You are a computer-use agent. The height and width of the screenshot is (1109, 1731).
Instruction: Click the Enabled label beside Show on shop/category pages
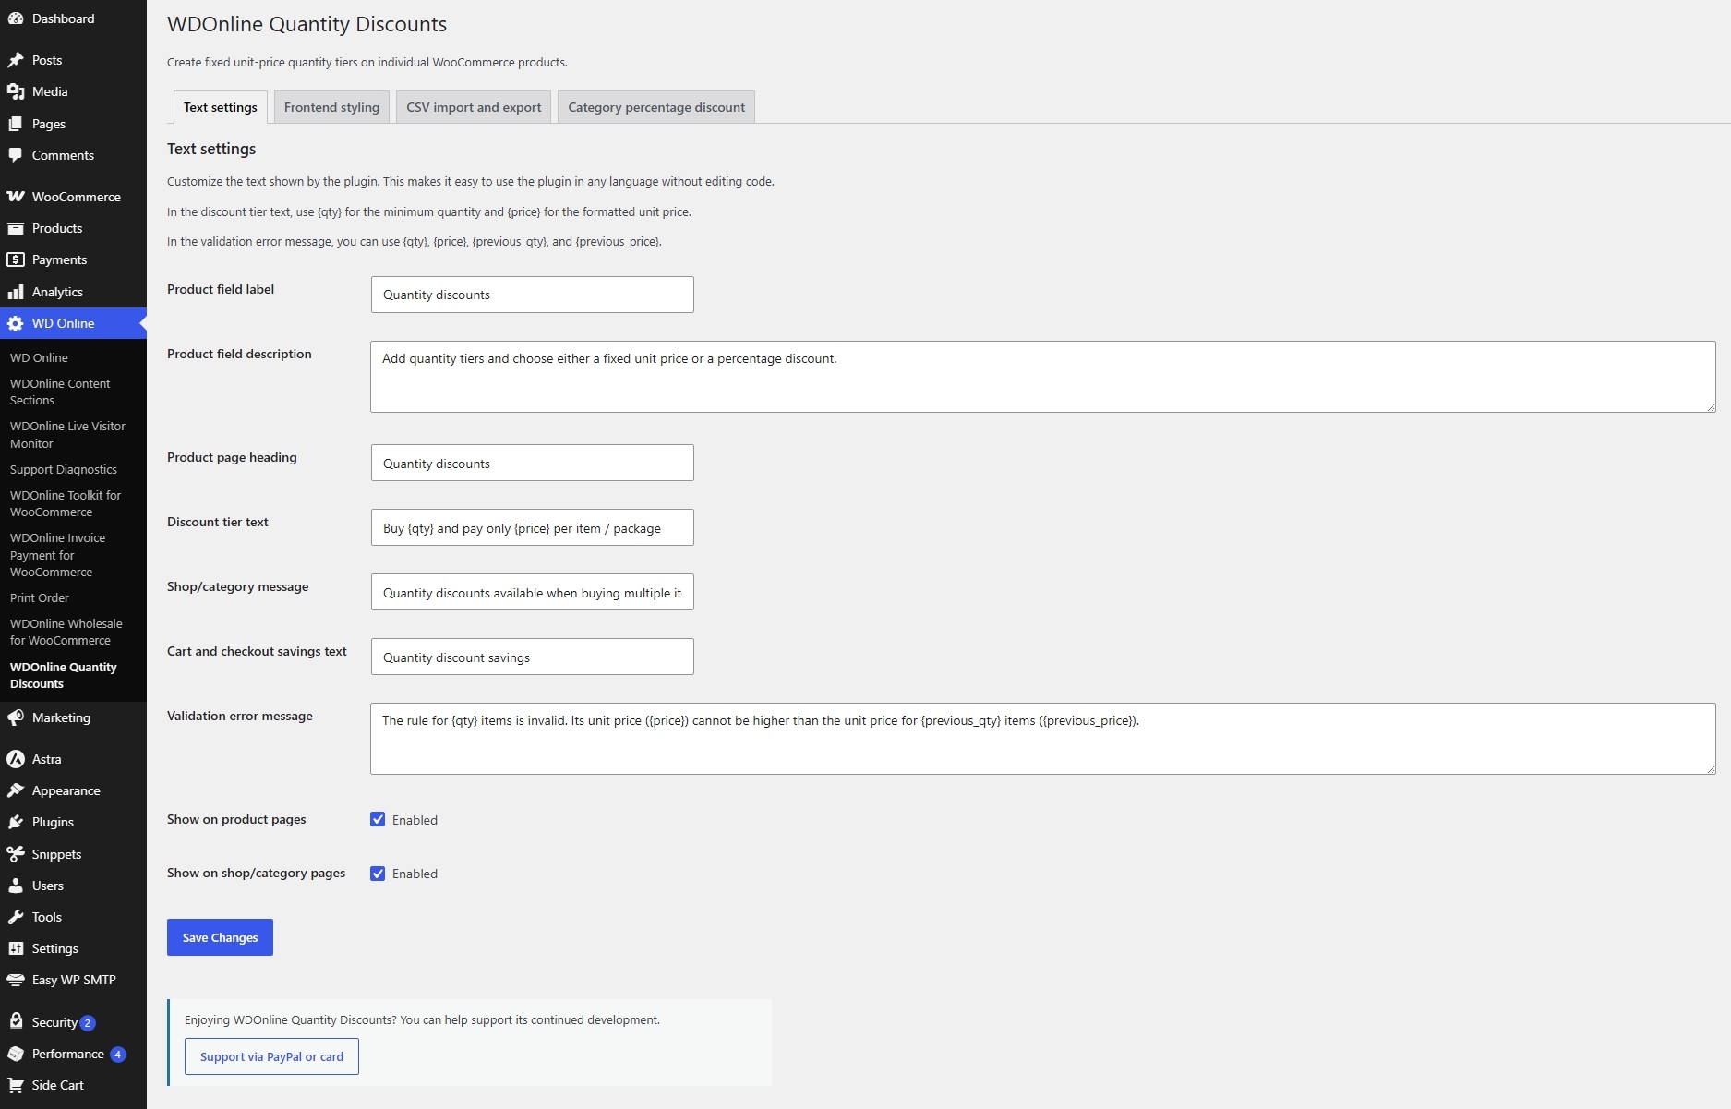[415, 874]
